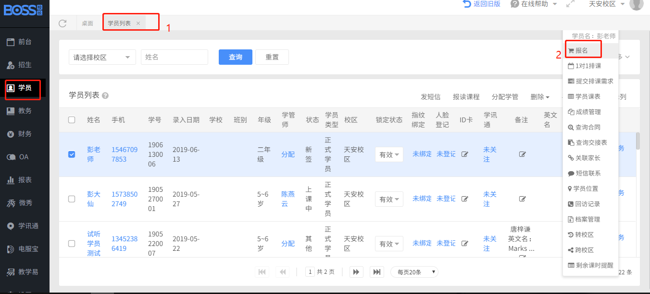Screen dimensions: 650x294
Task: Check the checkbox for 彭大仙 row
Action: 72,199
